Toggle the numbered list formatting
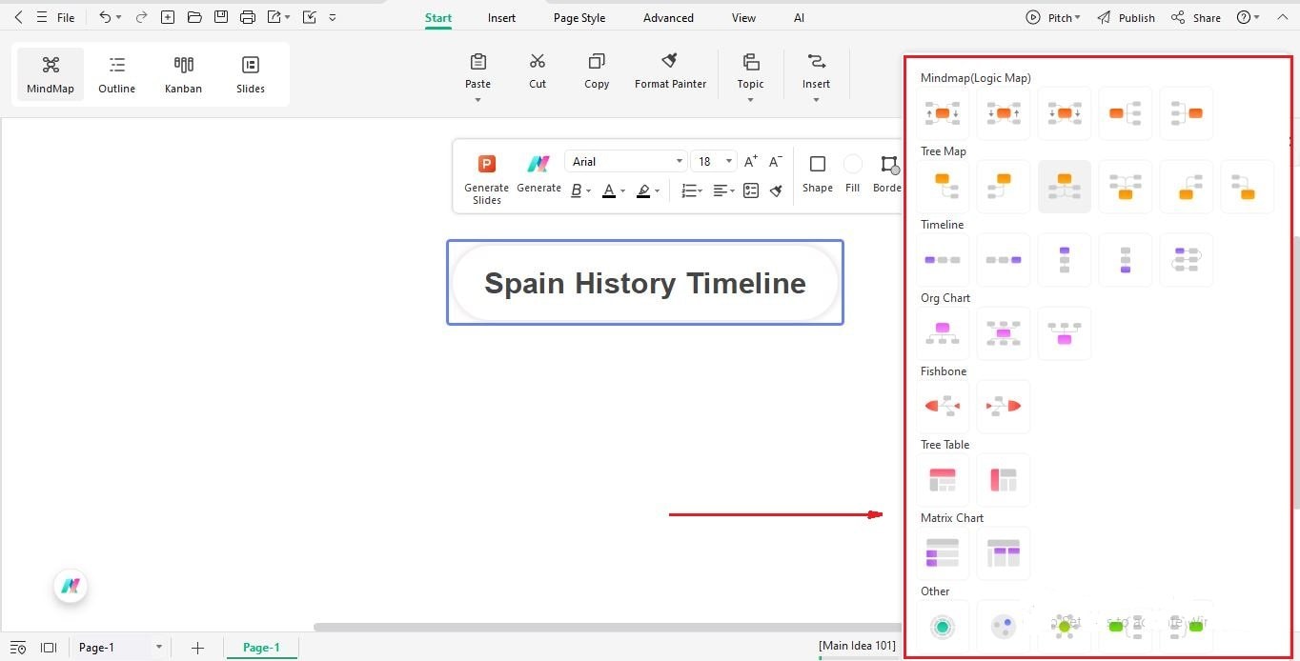The width and height of the screenshot is (1300, 661). (x=689, y=190)
